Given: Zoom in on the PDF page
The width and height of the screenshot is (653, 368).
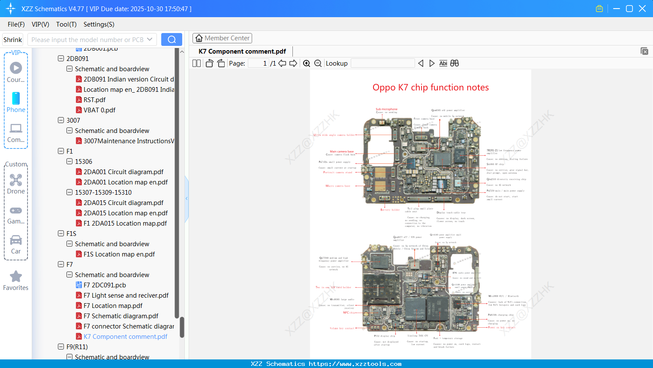Looking at the screenshot, I should [x=306, y=63].
